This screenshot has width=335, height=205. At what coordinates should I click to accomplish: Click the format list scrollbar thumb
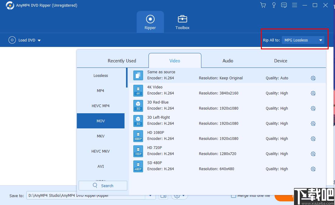127,78
